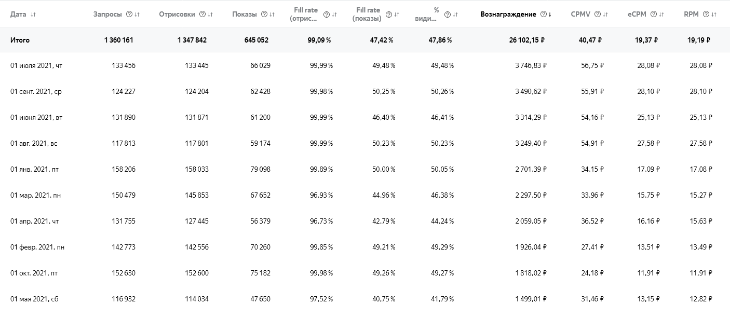This screenshot has width=730, height=318.
Task: Open the CPMV help tooltip icon
Action: pyautogui.click(x=597, y=15)
